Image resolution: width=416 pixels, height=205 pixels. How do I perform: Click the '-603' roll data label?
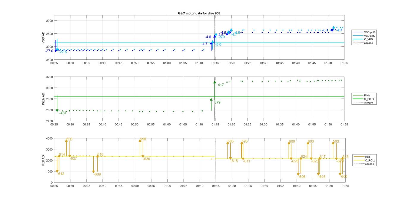click(322, 177)
